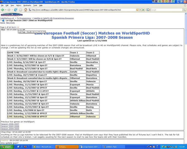Open the Season 2005-2006 link
Viewport: 187px width, 149px height.
[x=10, y=126]
